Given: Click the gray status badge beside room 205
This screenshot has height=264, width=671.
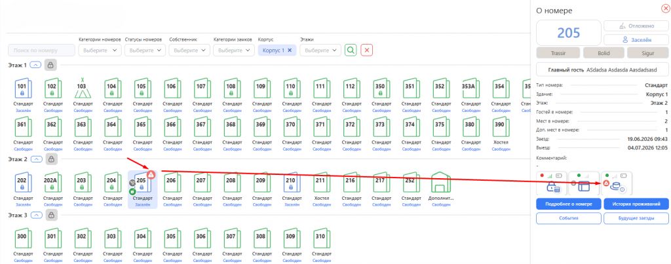Looking at the screenshot, I should (132, 183).
